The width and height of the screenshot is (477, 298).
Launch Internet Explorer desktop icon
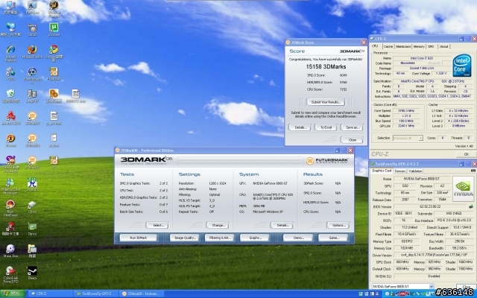(10, 54)
